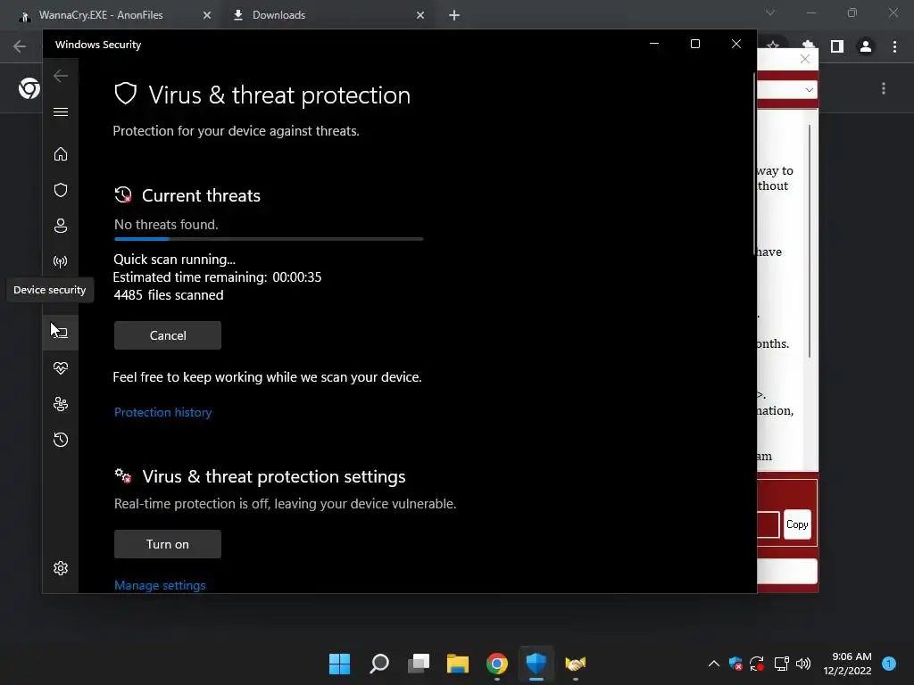Close the red popup window behind
Image resolution: width=914 pixels, height=685 pixels.
point(805,60)
